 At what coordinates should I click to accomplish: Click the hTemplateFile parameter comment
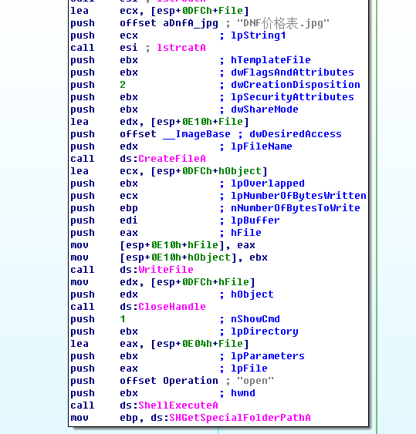click(271, 60)
